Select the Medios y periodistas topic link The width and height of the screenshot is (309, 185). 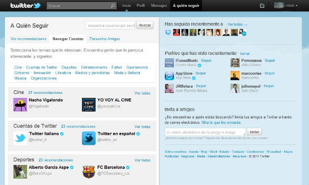[x=92, y=73]
